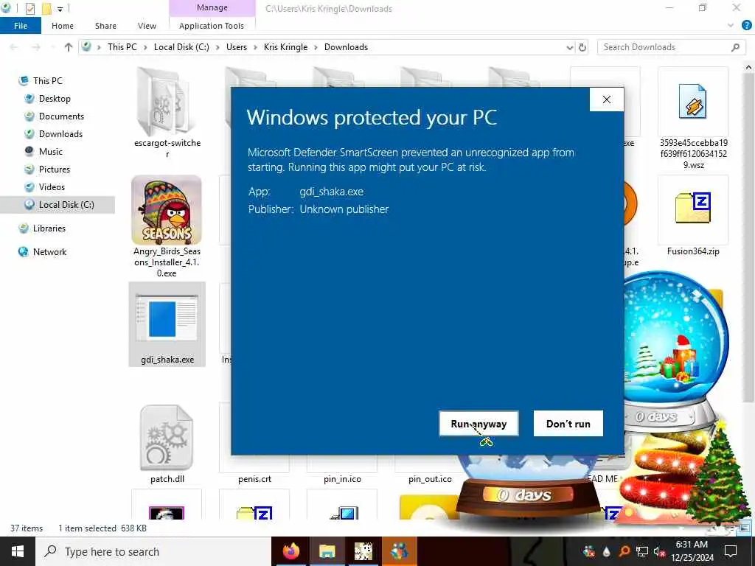Open the address bar history dropdown
The width and height of the screenshot is (755, 566).
[x=570, y=48]
